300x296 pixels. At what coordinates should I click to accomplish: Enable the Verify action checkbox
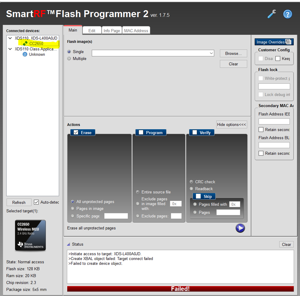[x=195, y=133]
